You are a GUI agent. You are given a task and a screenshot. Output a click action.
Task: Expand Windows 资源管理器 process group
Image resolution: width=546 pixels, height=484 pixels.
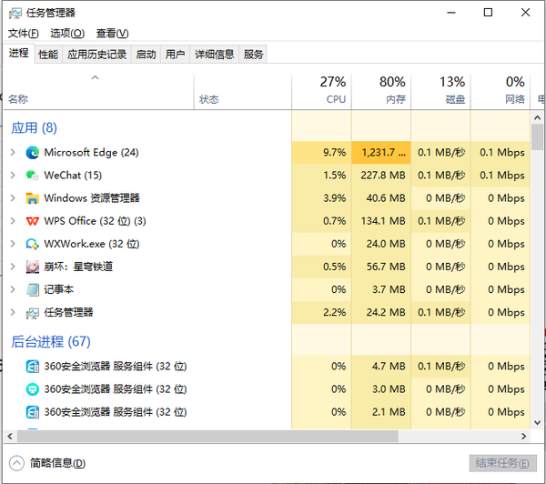tap(13, 198)
